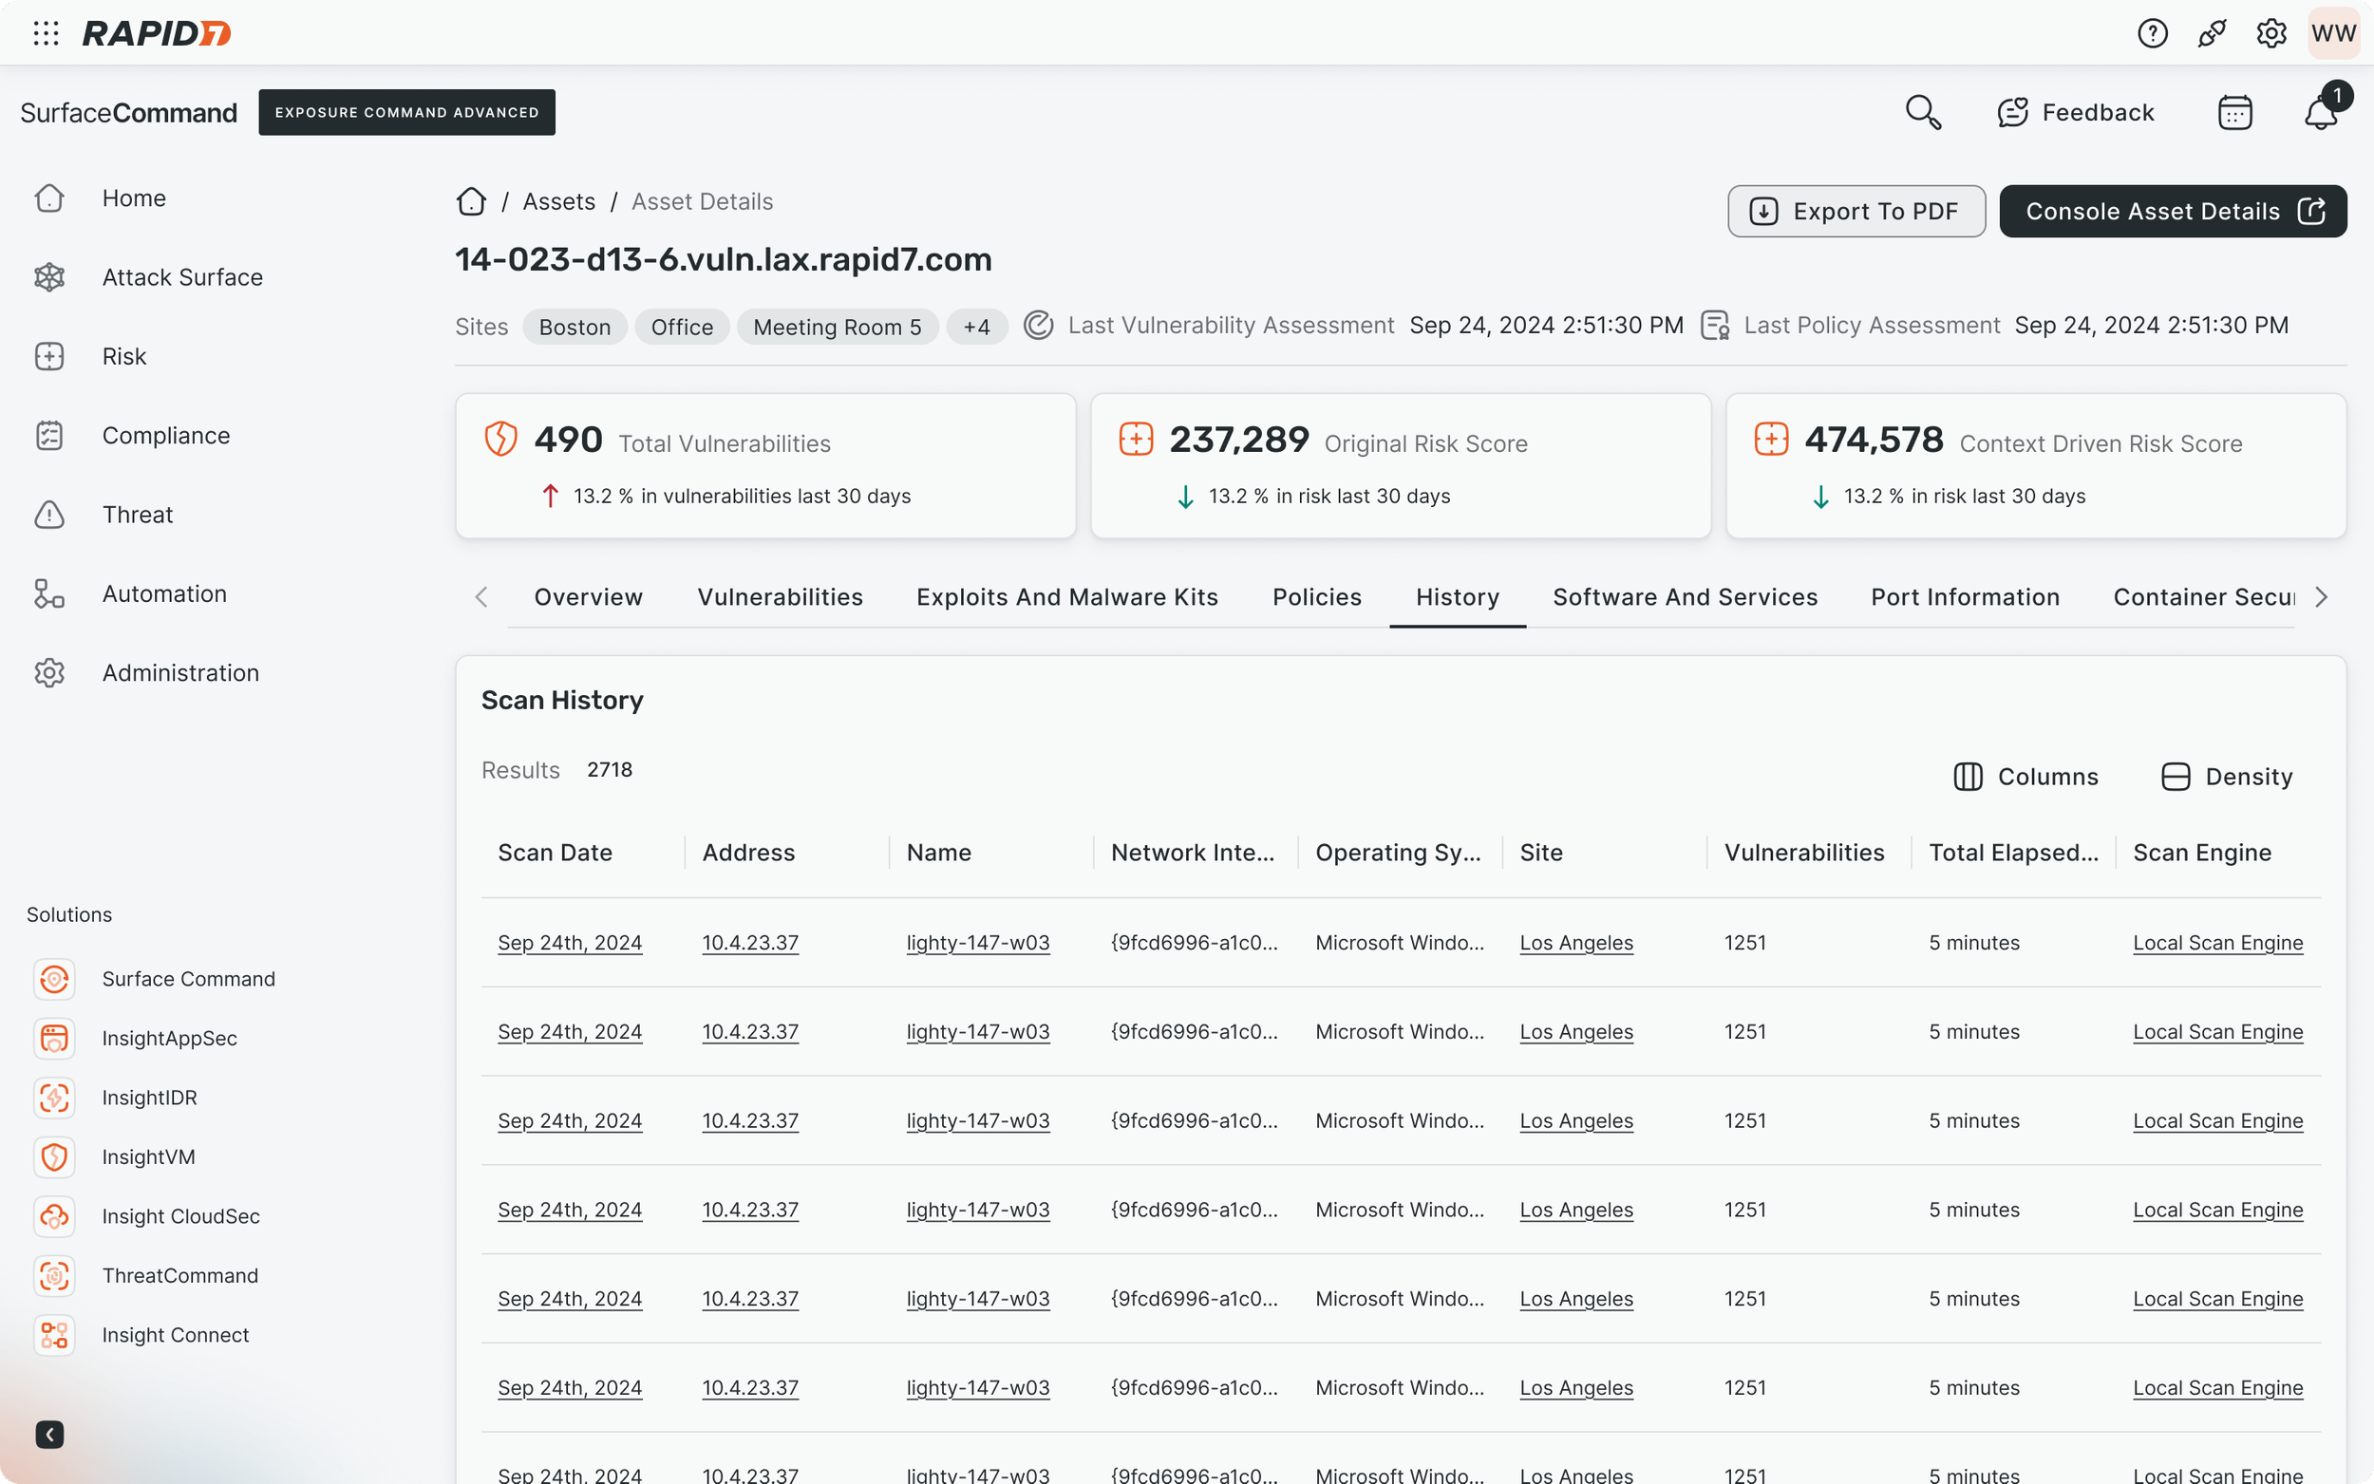
Task: Click the home breadcrumb icon
Action: point(471,201)
